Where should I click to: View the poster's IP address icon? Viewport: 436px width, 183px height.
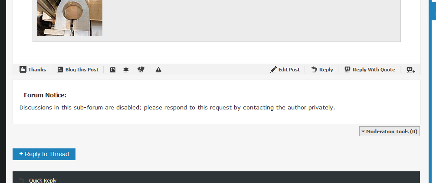point(113,70)
